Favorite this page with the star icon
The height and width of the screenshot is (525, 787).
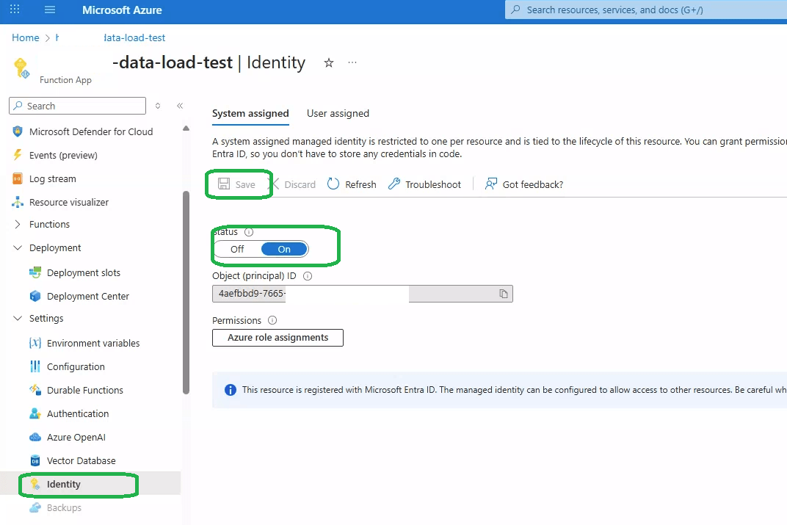coord(329,62)
